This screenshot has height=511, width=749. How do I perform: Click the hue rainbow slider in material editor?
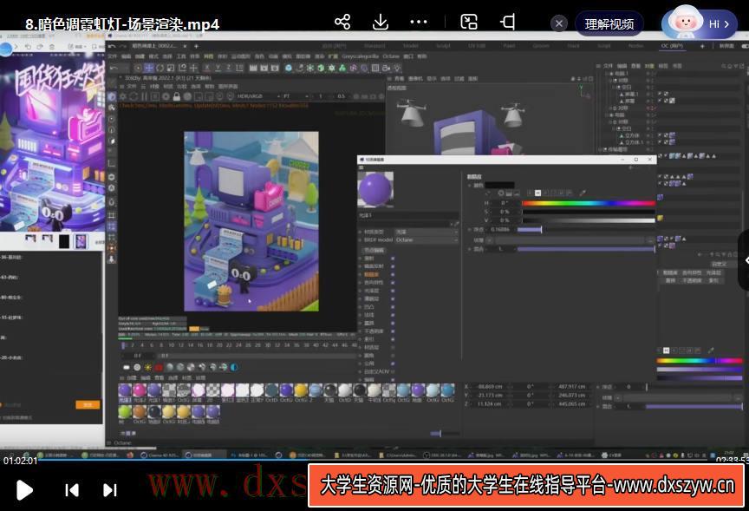pyautogui.click(x=588, y=203)
